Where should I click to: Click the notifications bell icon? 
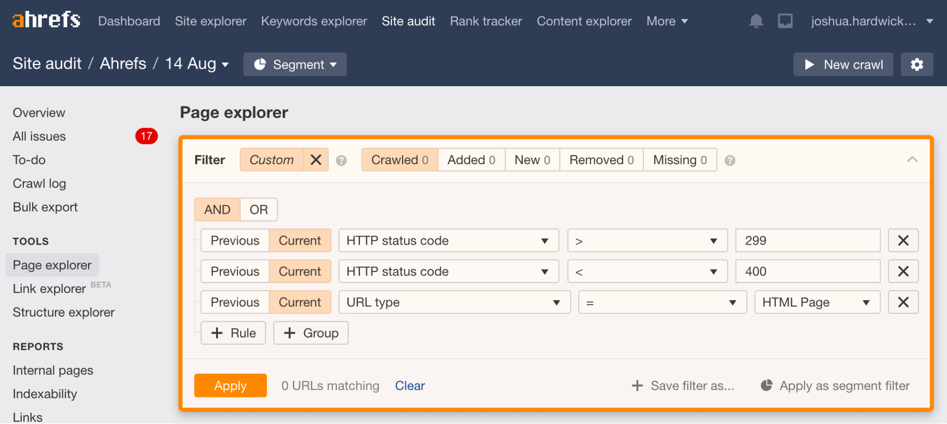[x=756, y=21]
